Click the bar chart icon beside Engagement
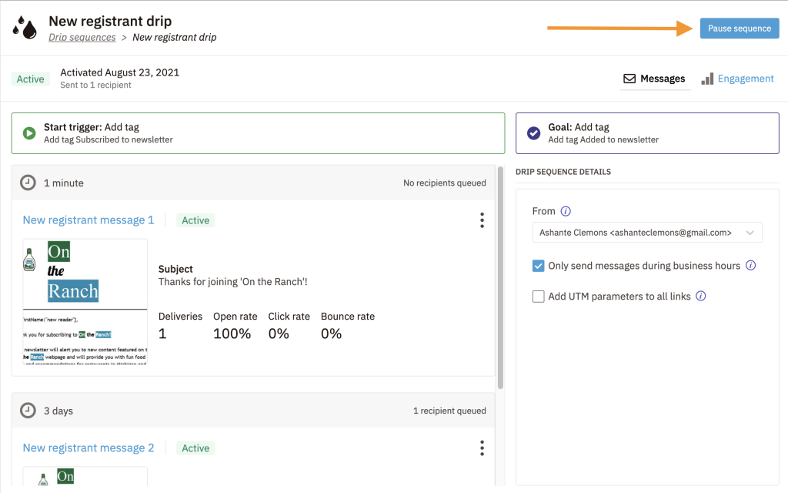788x493 pixels. coord(707,79)
